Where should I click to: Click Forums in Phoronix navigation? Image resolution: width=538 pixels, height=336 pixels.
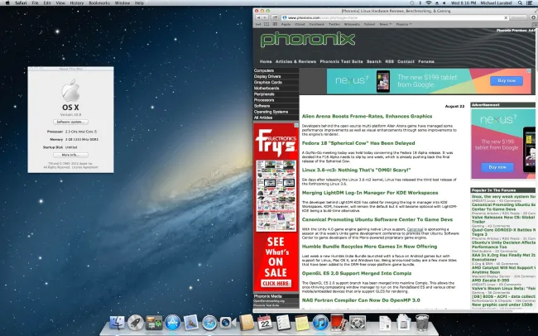click(x=426, y=61)
